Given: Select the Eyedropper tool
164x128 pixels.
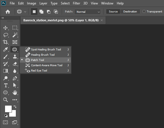Looking at the screenshot, I should coord(6,49).
